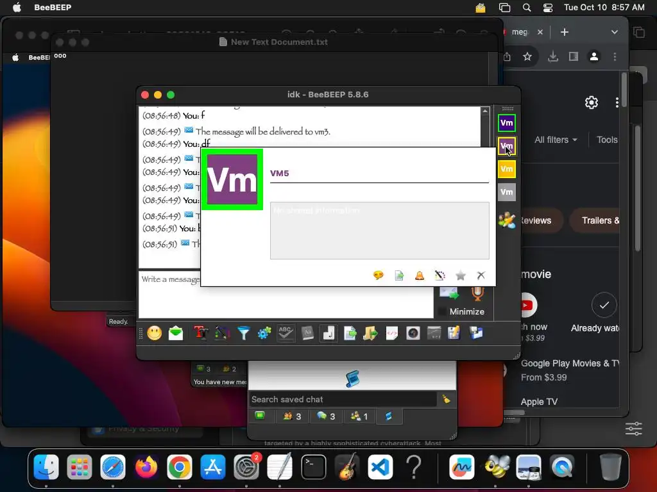Open the Chrome profile icon
The width and height of the screenshot is (657, 492).
point(594,56)
